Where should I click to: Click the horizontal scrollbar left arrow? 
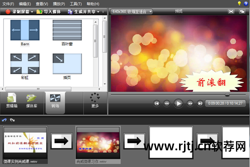(x=2, y=89)
